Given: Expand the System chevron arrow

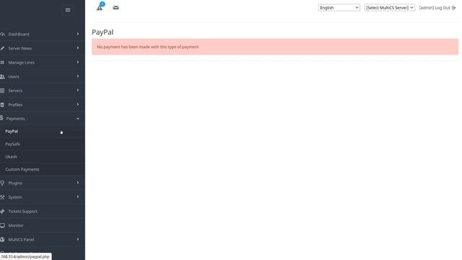Looking at the screenshot, I should tap(78, 197).
